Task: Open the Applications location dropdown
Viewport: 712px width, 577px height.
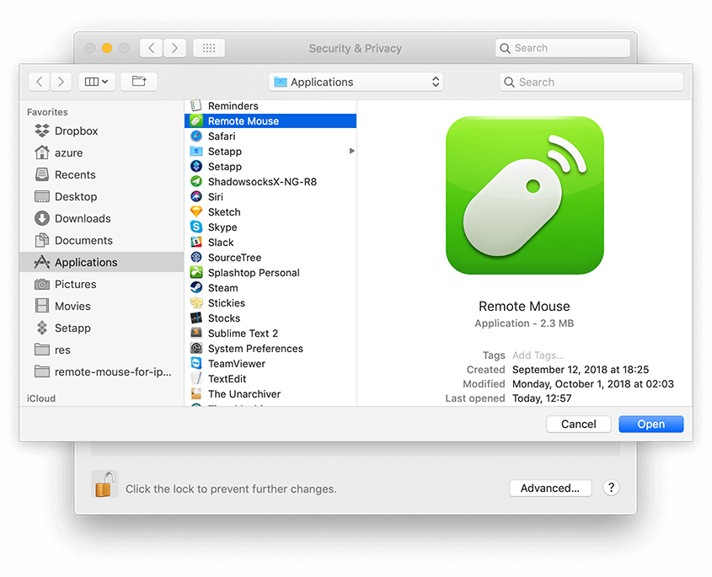Action: [356, 82]
